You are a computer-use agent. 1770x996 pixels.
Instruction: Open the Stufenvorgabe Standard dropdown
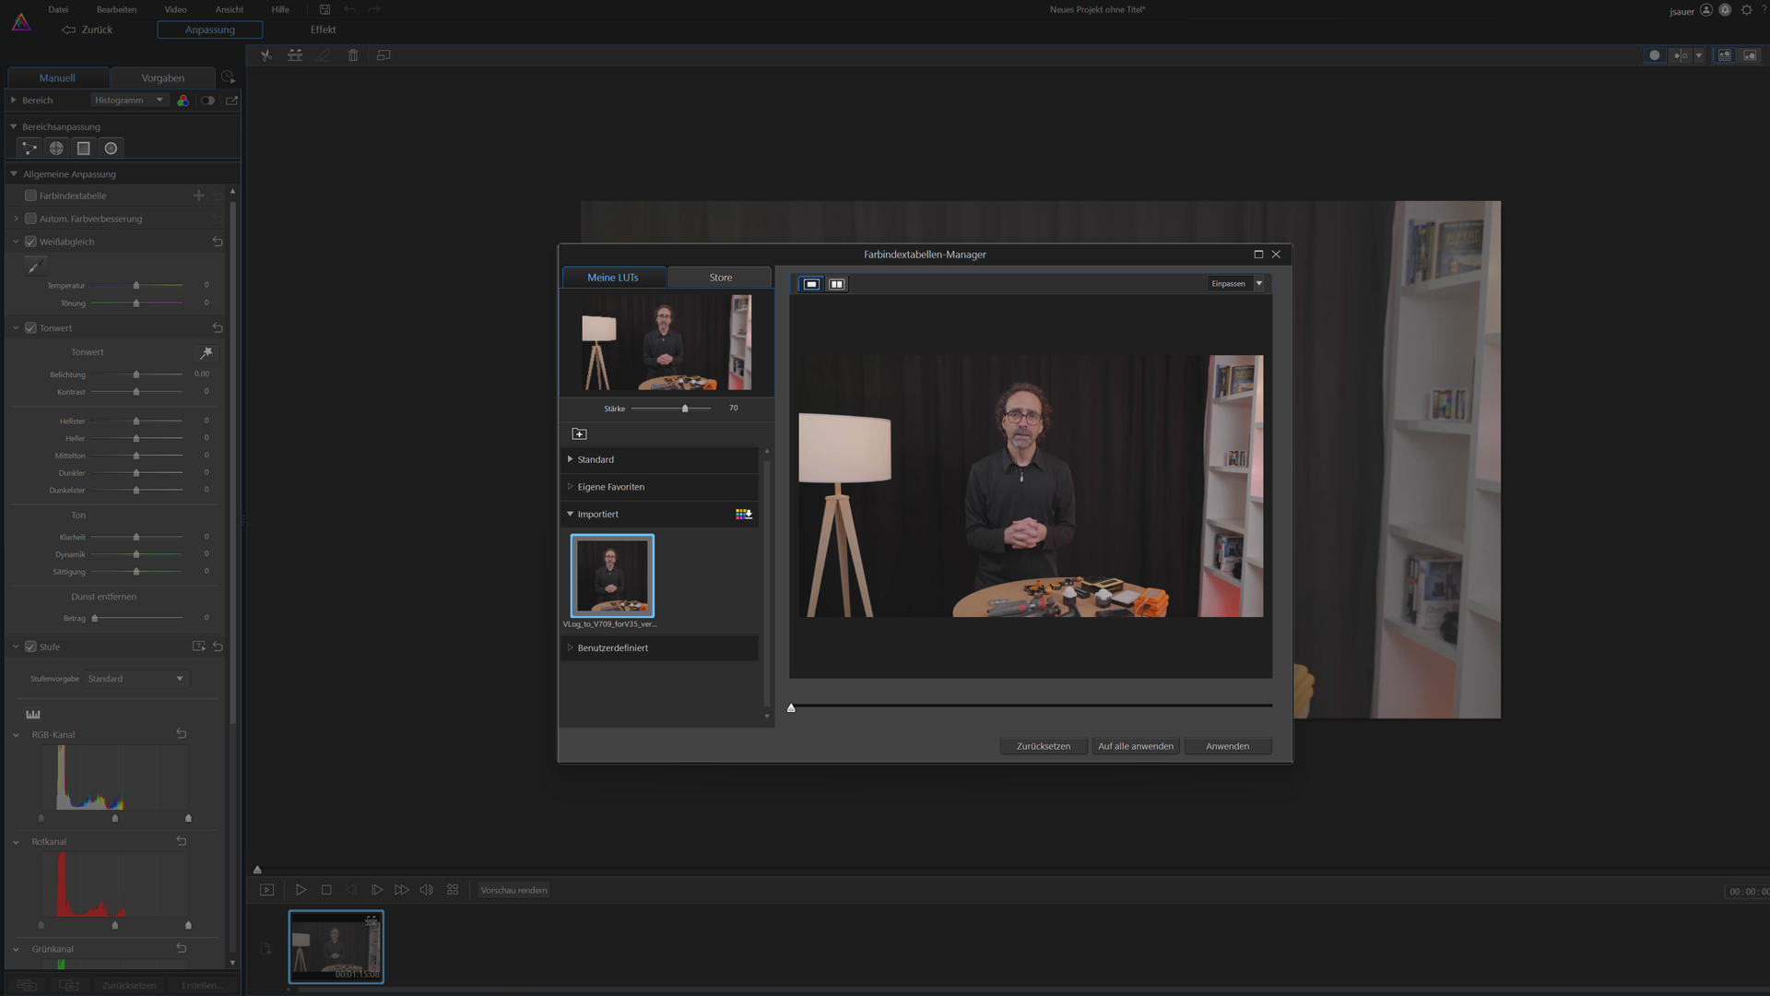point(136,679)
